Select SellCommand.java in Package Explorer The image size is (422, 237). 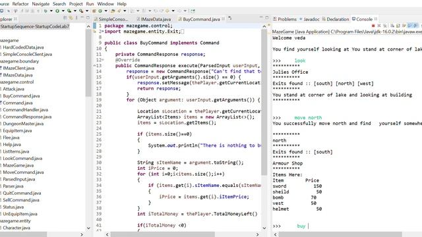point(21,200)
